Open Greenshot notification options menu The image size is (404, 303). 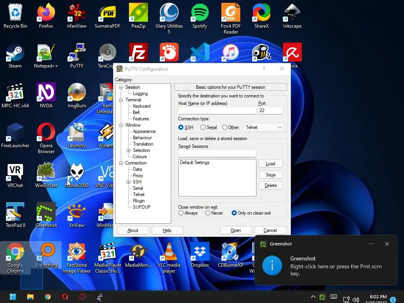pyautogui.click(x=371, y=244)
